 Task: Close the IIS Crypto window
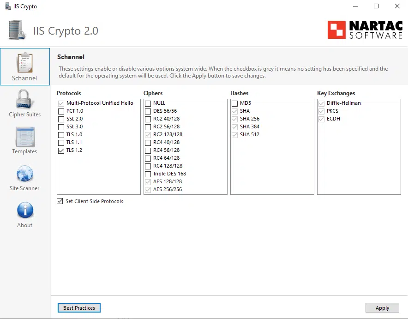(x=397, y=6)
